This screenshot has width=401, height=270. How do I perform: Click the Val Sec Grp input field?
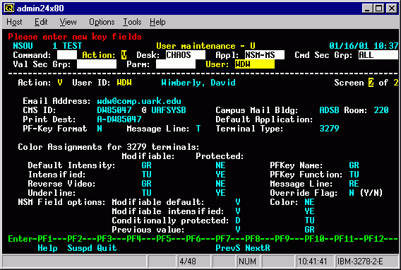click(97, 64)
